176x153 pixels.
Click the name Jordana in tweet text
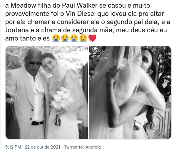(x=17, y=30)
